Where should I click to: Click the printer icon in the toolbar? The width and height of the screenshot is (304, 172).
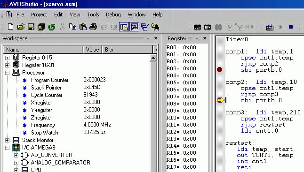(x=93, y=27)
